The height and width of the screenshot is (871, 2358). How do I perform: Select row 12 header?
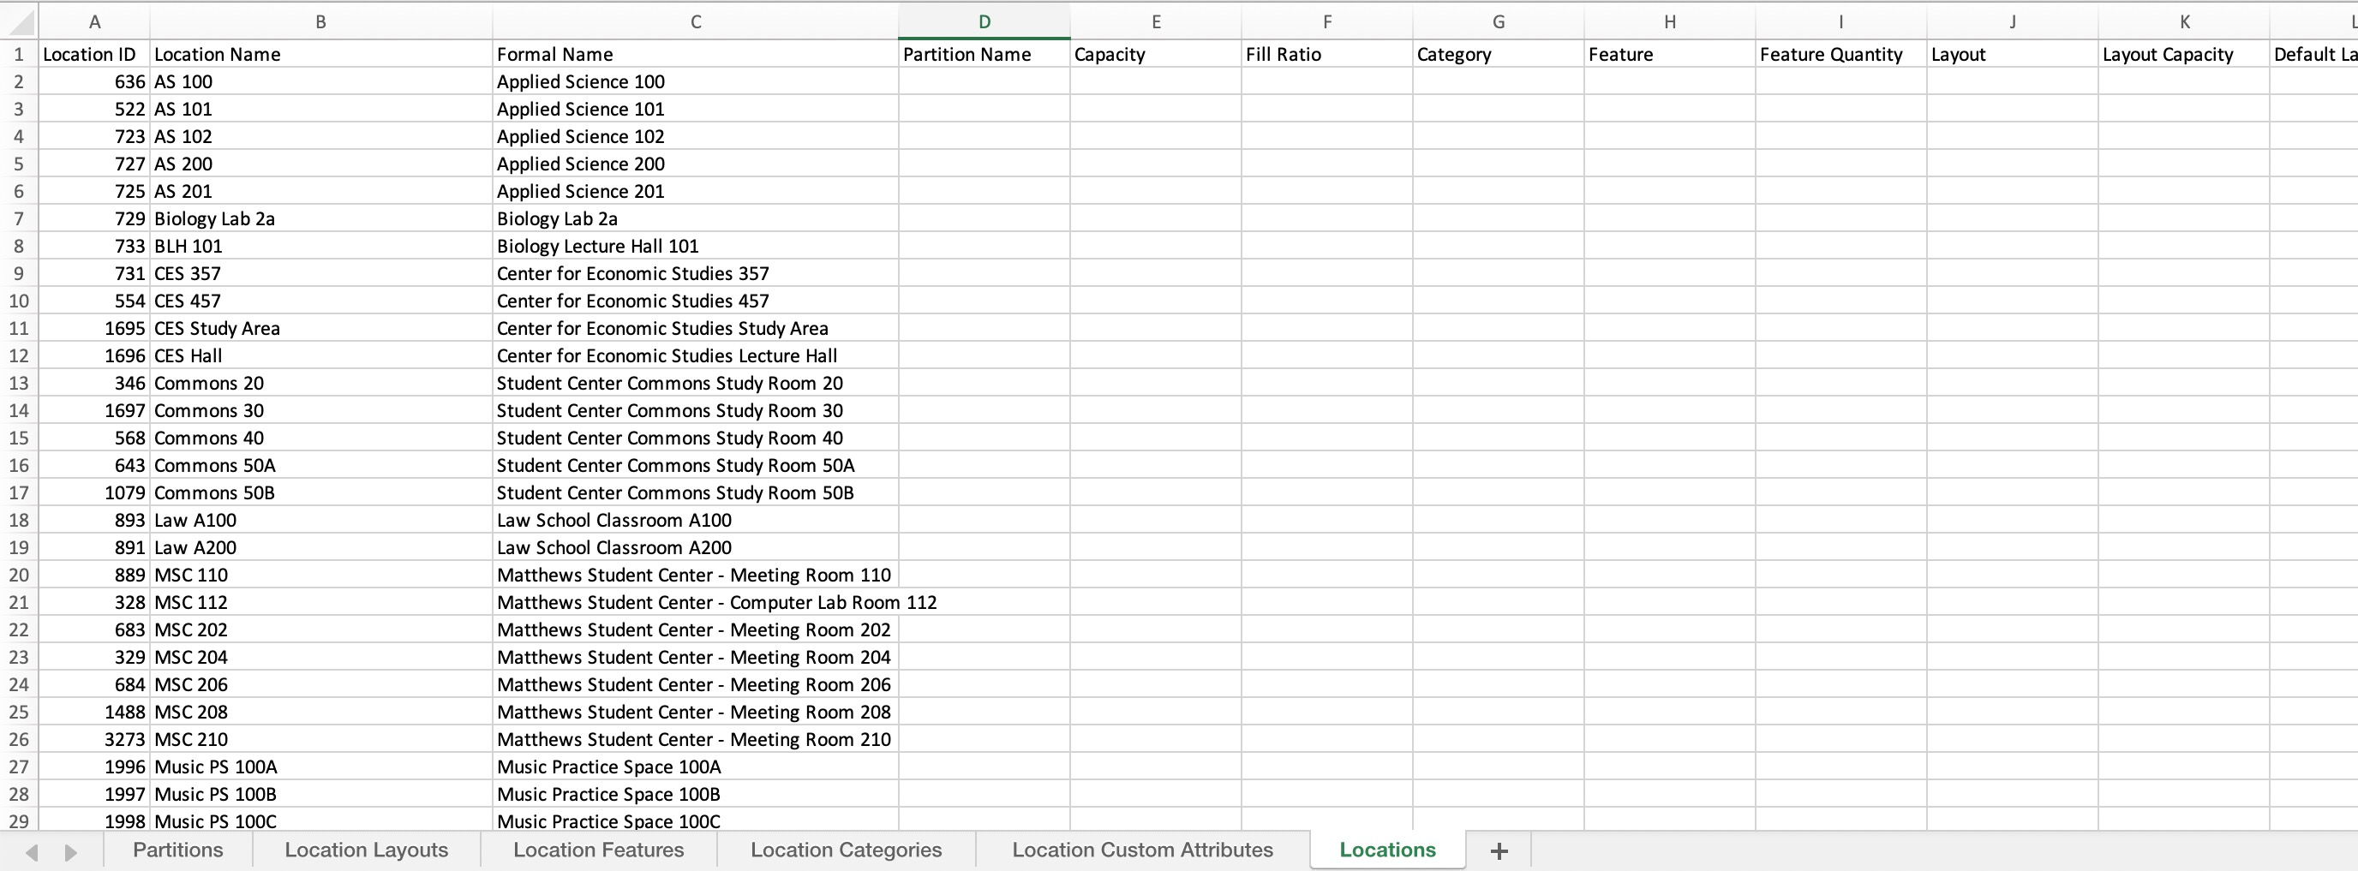coord(19,356)
